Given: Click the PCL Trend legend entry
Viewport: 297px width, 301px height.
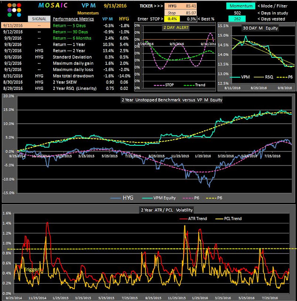Looking at the screenshot, I should click(229, 218).
